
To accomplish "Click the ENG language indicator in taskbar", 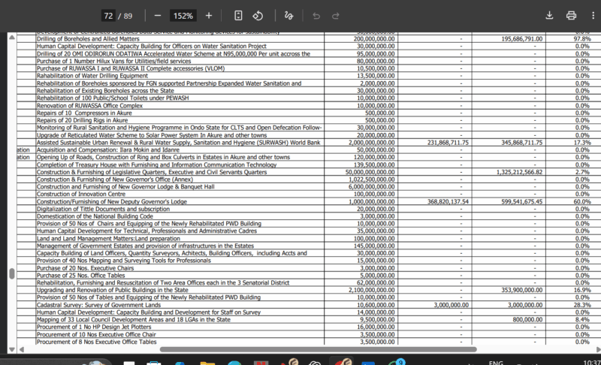I will [497, 361].
